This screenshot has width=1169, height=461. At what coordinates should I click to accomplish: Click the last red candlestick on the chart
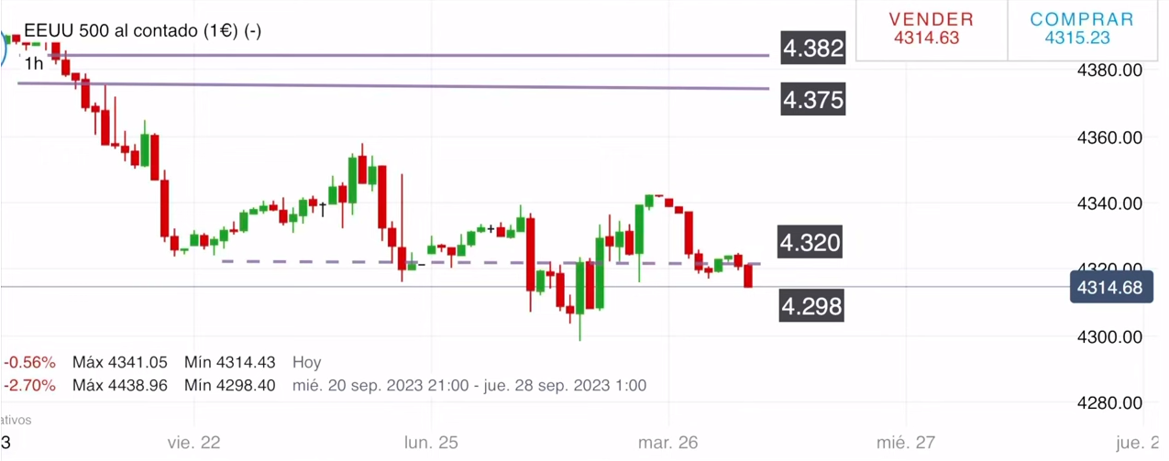pyautogui.click(x=748, y=275)
